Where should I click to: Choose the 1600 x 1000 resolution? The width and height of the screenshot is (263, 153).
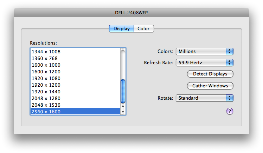click(x=75, y=65)
